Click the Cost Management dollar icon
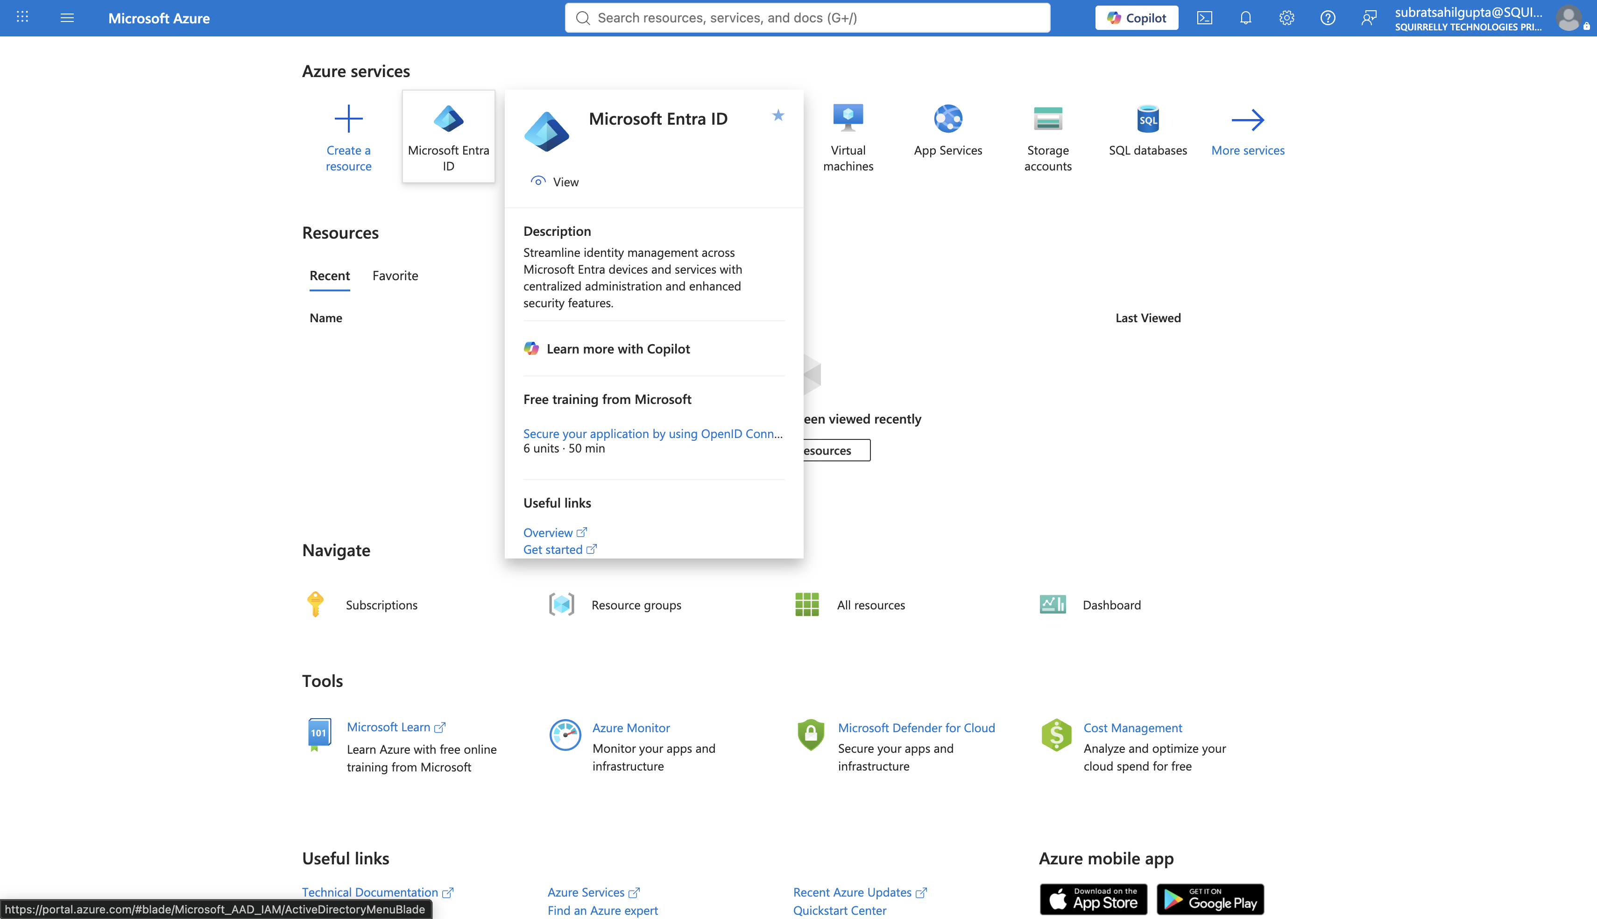The height and width of the screenshot is (919, 1597). click(1056, 735)
